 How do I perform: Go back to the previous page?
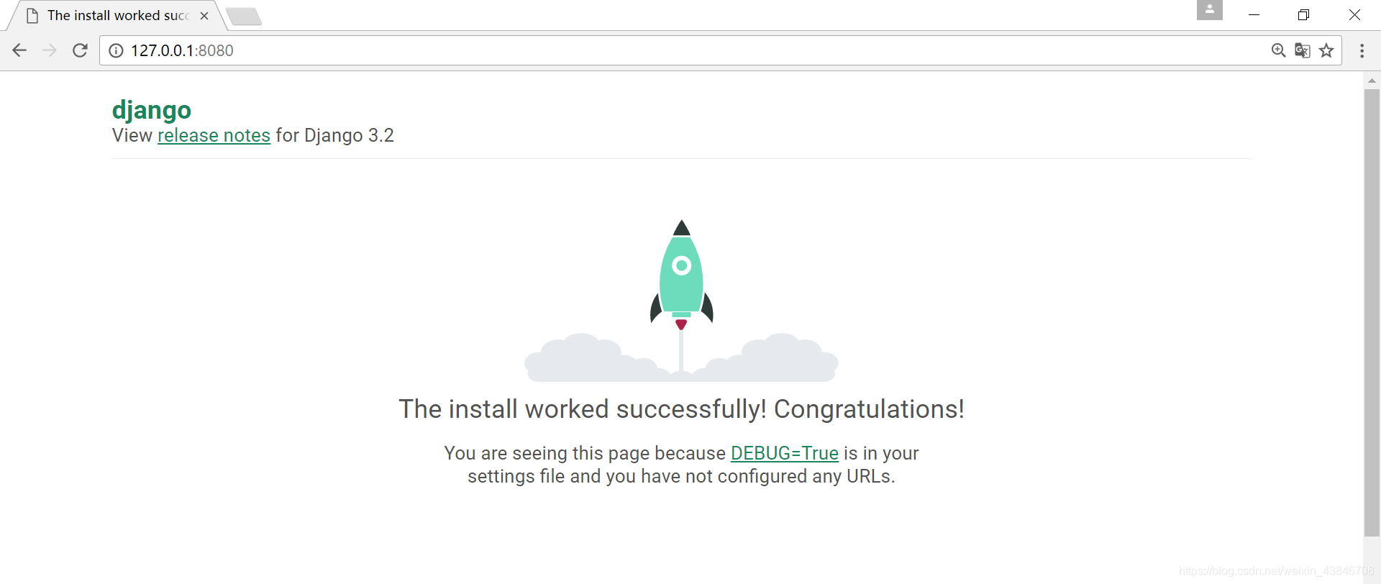(x=19, y=50)
